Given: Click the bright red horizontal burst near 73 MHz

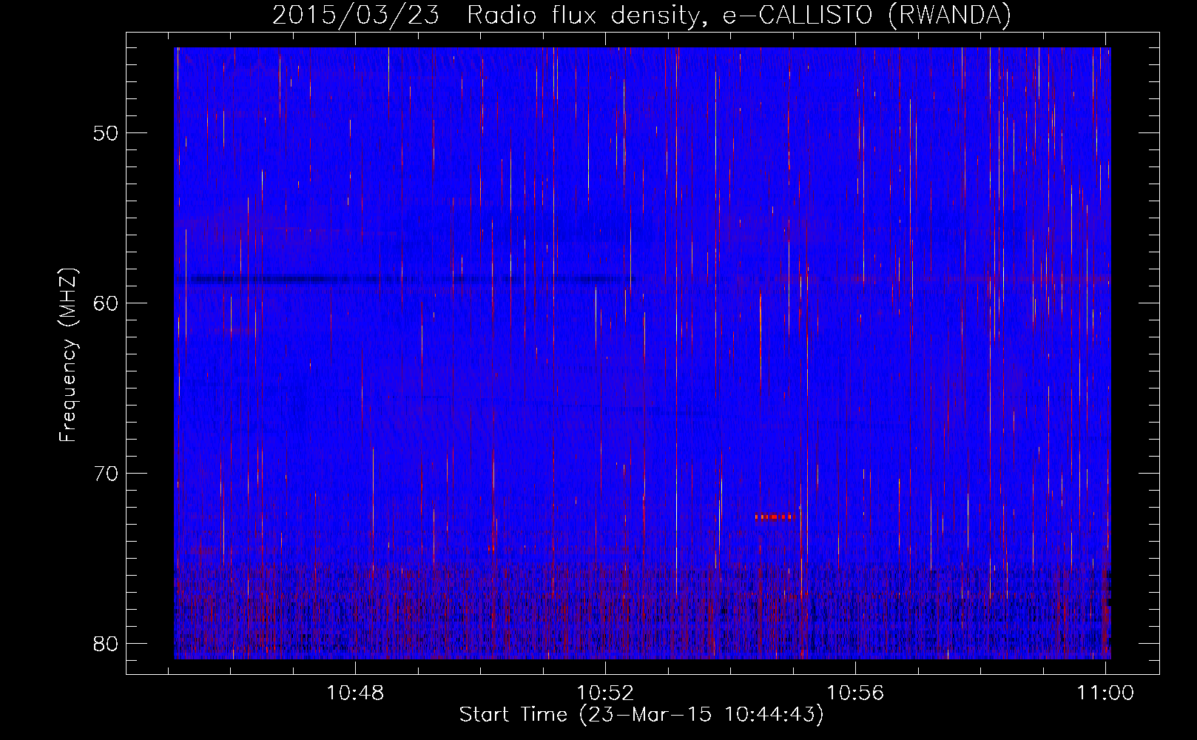Looking at the screenshot, I should [x=775, y=517].
